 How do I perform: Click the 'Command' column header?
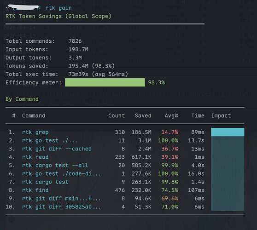click(x=34, y=115)
